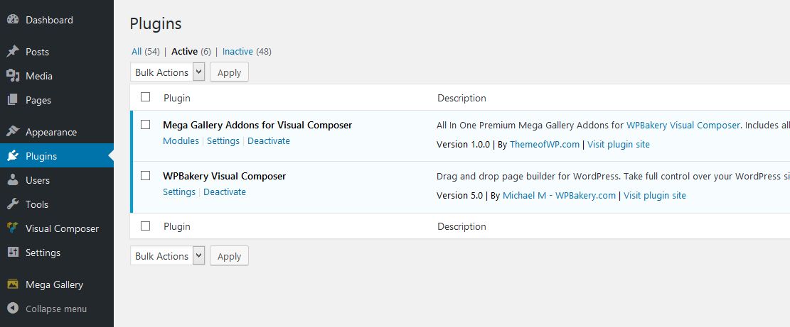Open the top Bulk Actions dropdown
The image size is (790, 327).
click(167, 72)
